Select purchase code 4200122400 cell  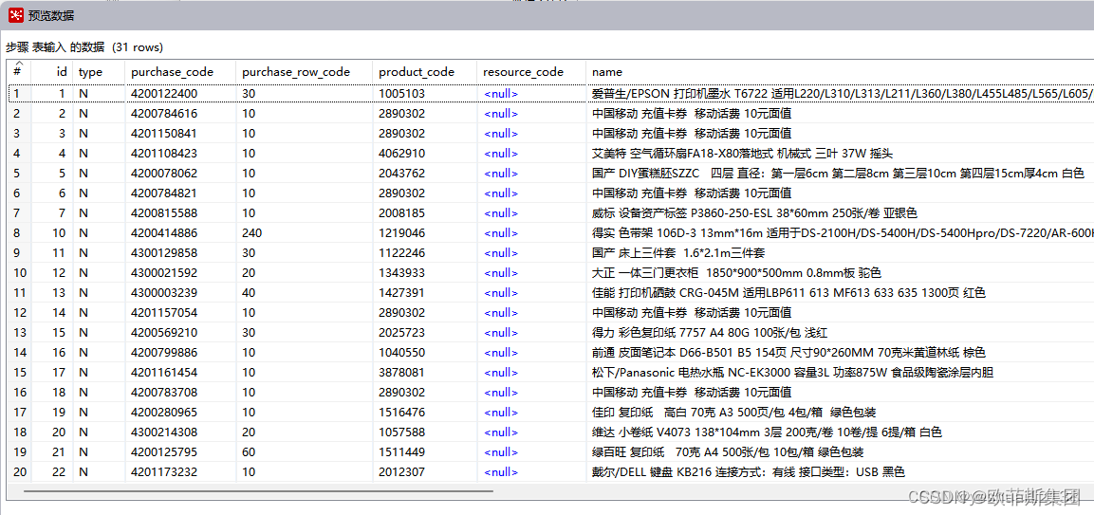(x=180, y=93)
